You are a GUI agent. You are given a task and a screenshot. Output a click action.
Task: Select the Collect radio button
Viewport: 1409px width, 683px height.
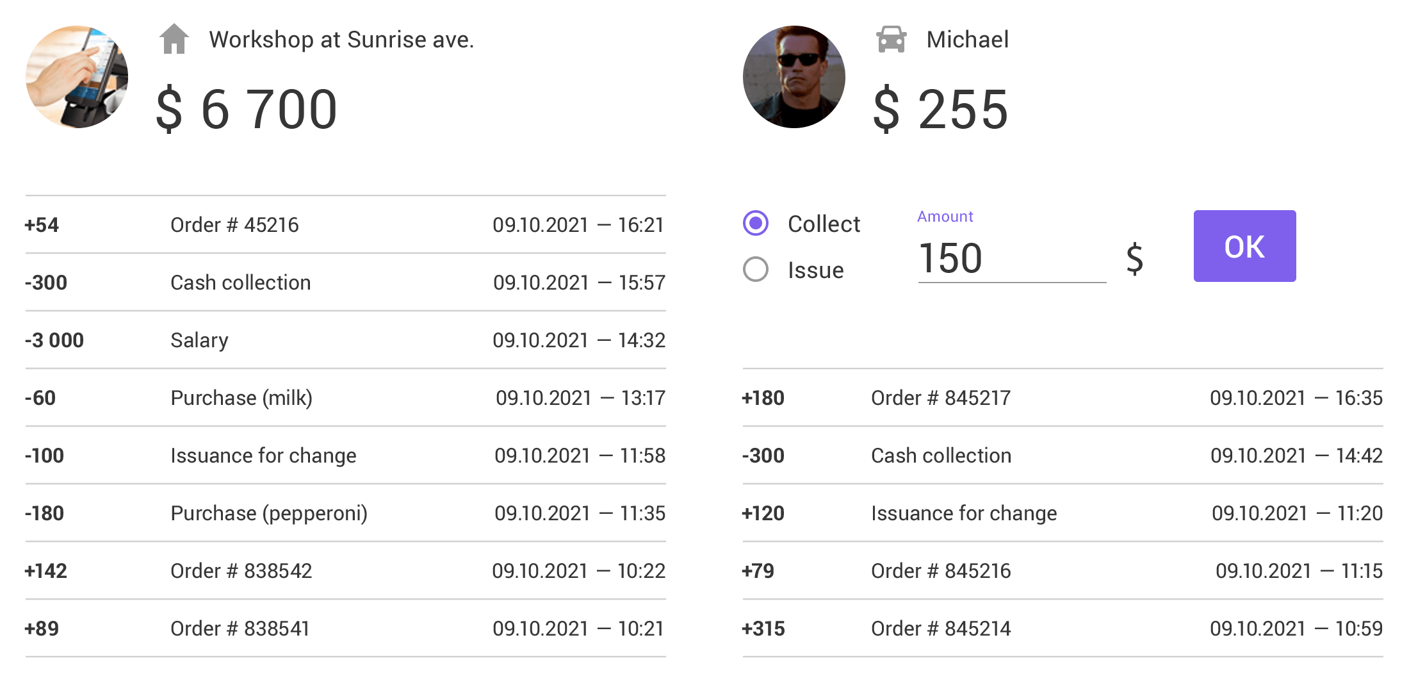point(756,223)
